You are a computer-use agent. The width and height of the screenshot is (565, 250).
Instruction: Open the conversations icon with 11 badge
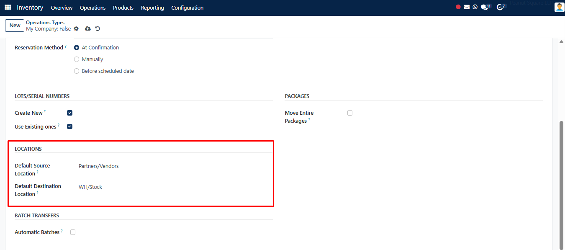coord(485,7)
